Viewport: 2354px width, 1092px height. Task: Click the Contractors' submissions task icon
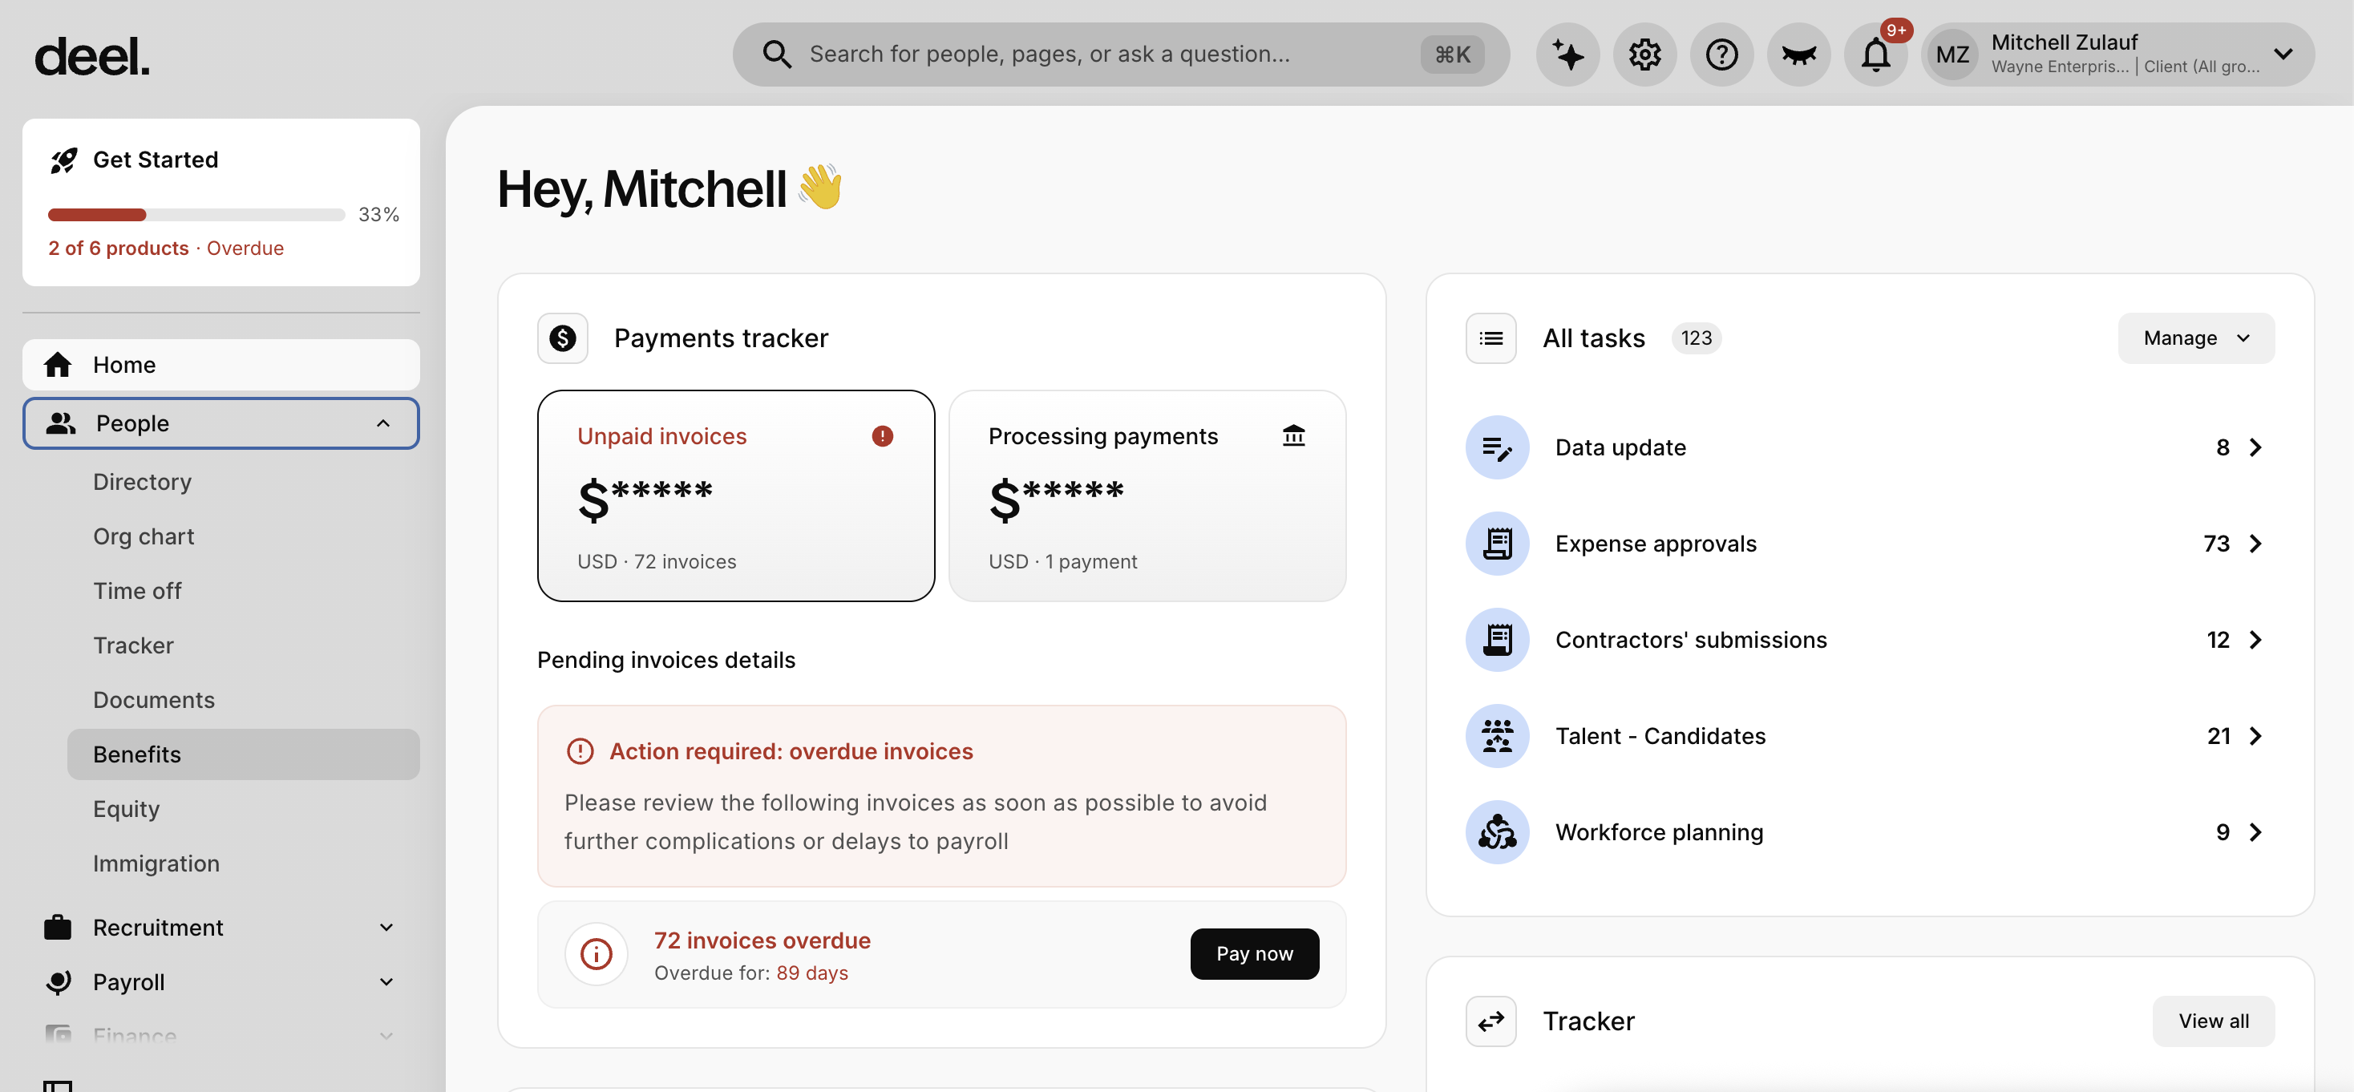pos(1497,640)
